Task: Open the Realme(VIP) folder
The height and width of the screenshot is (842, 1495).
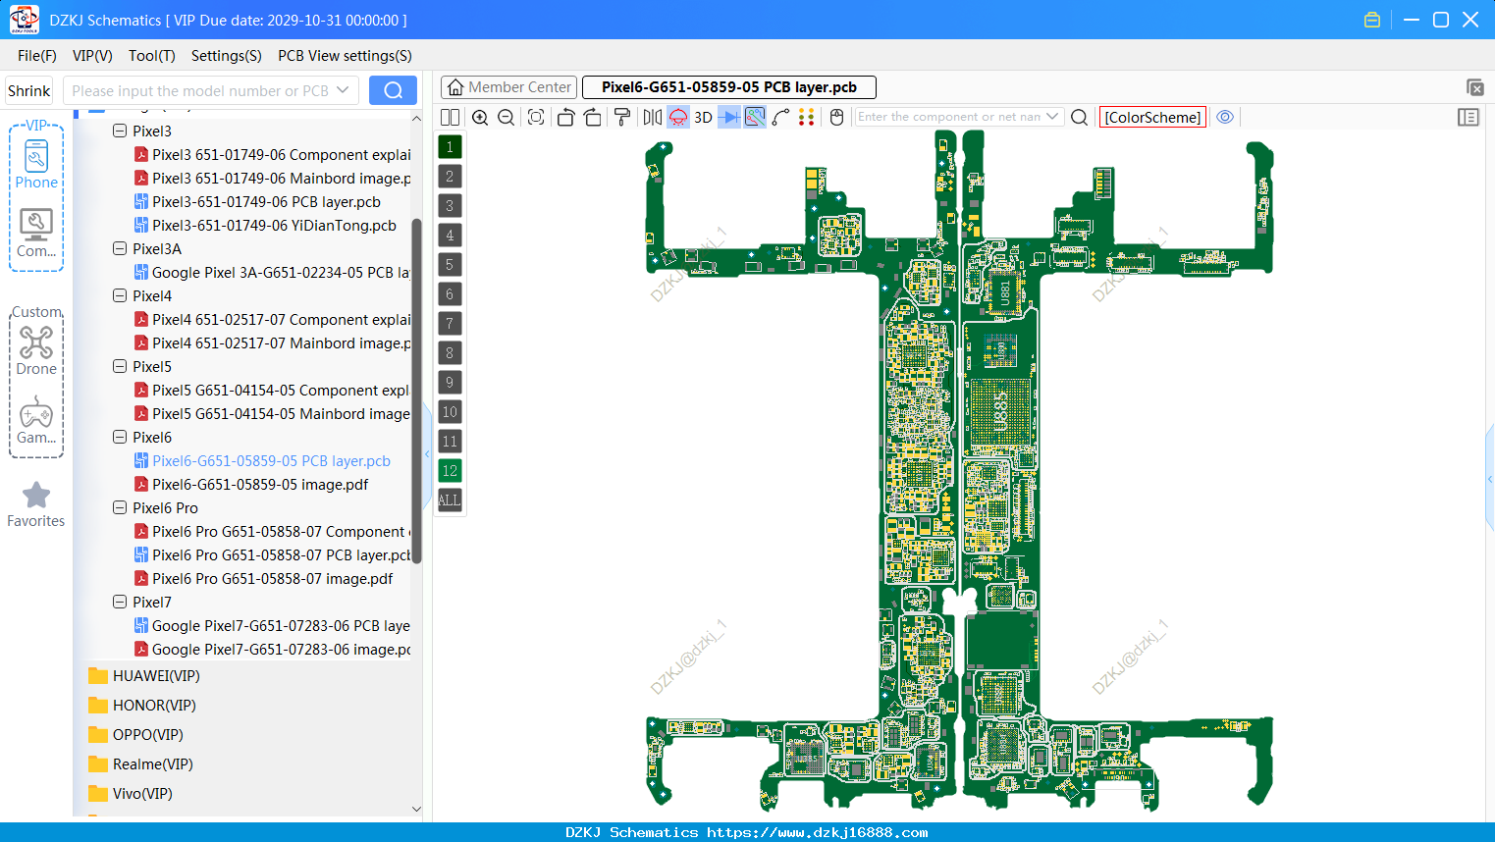Action: 140,764
